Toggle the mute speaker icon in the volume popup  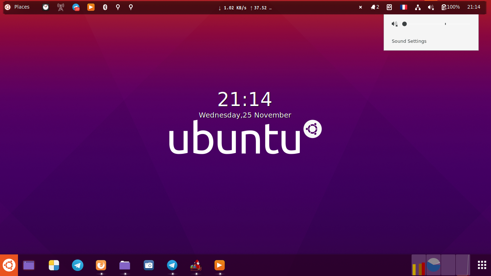395,24
